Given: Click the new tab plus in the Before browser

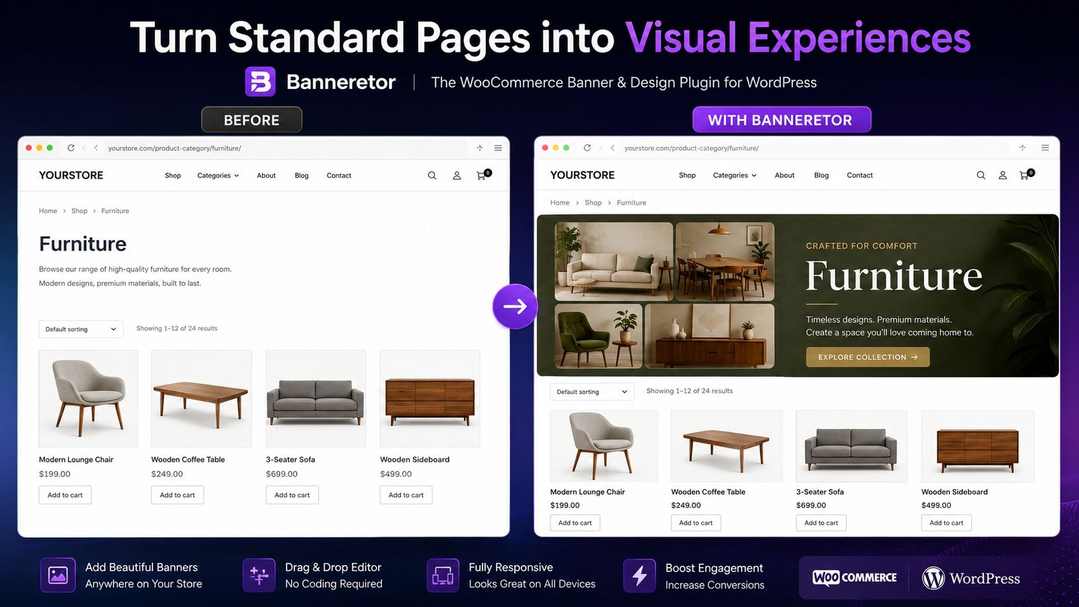Looking at the screenshot, I should [x=479, y=148].
